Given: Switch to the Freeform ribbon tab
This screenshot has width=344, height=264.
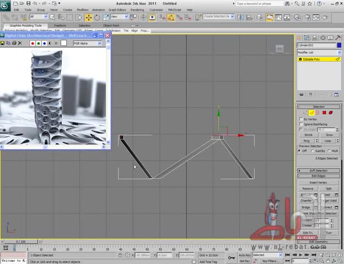Looking at the screenshot, I should click(x=60, y=26).
